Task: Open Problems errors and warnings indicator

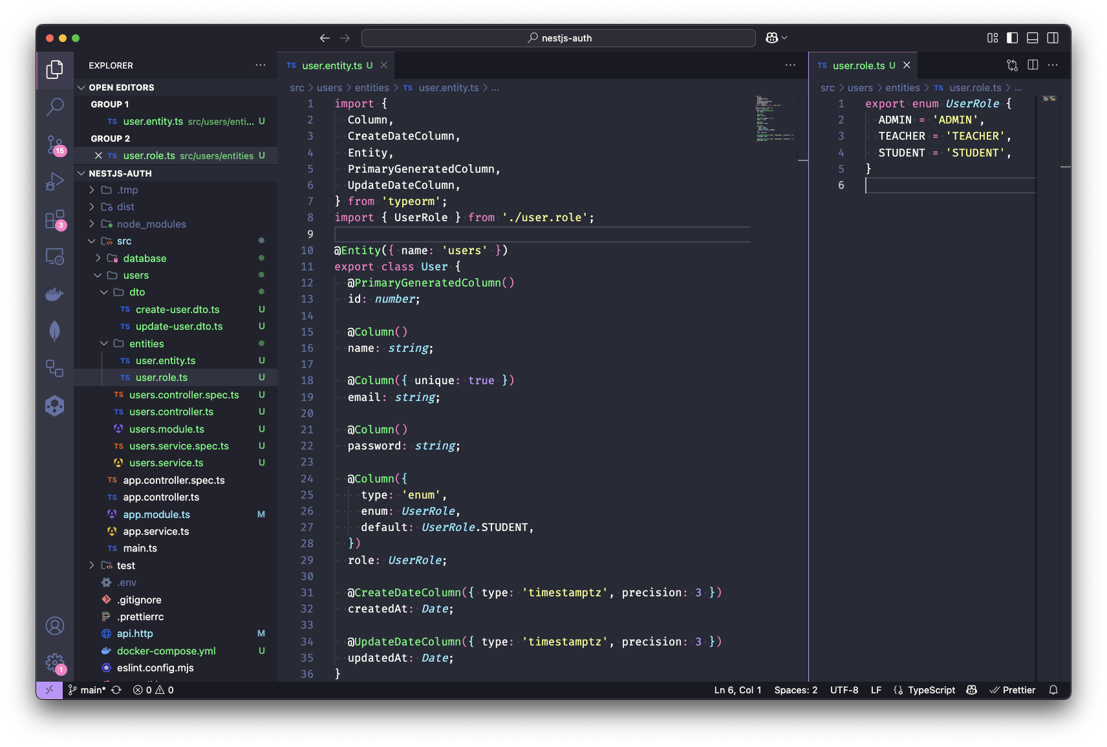Action: 153,690
